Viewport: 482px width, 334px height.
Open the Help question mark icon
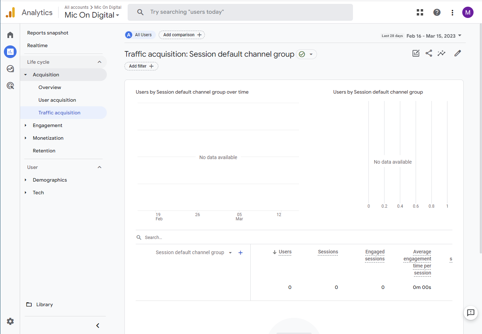(437, 12)
